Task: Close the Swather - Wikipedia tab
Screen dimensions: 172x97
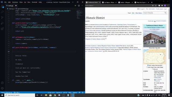Action: [132, 2]
